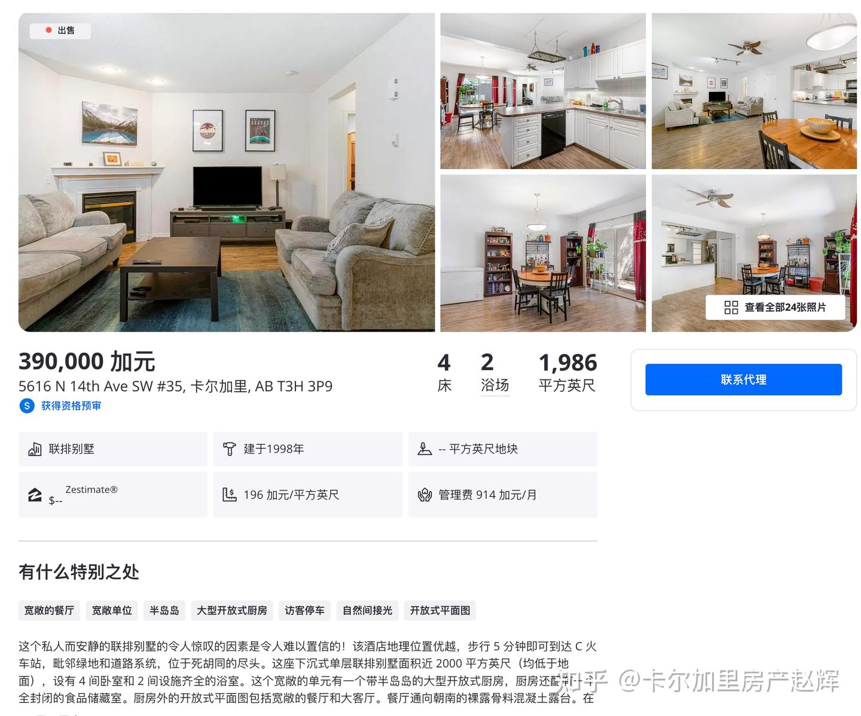861x716 pixels.
Task: Select the 开放式平面图 feature tag
Action: [x=440, y=610]
